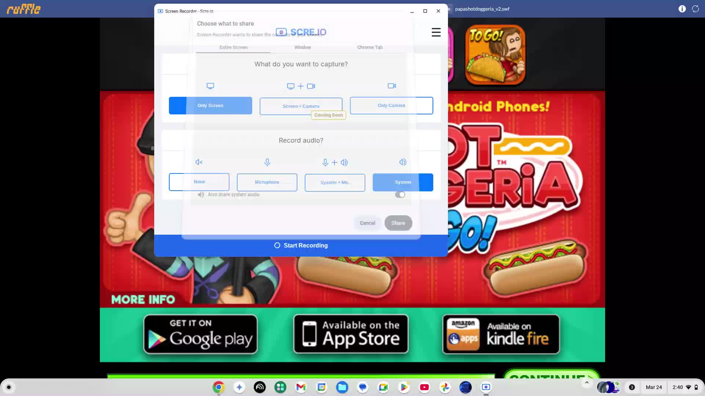Switch to the Chrome Tab sharing tab
705x396 pixels.
point(369,47)
